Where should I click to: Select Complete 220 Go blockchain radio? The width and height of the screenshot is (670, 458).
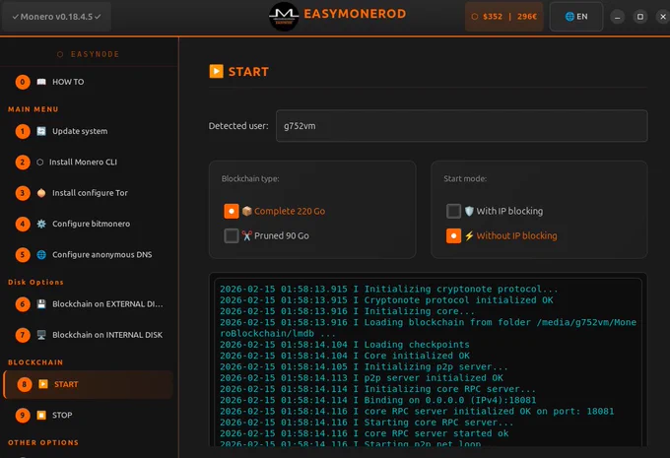(232, 211)
